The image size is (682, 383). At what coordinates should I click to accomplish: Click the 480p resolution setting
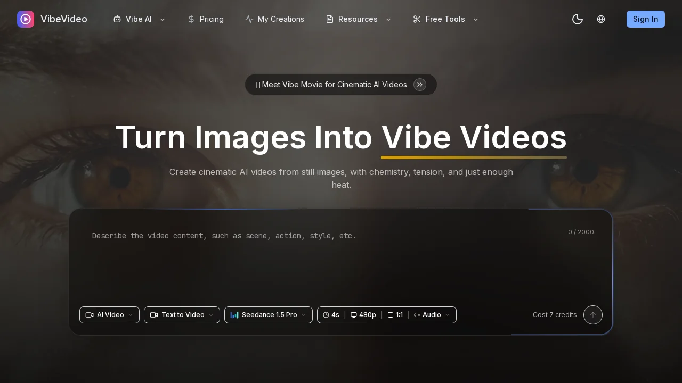click(x=363, y=315)
